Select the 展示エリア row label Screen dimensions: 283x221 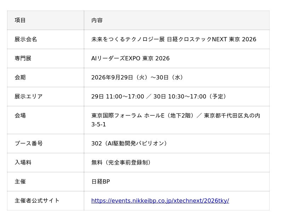click(x=29, y=96)
